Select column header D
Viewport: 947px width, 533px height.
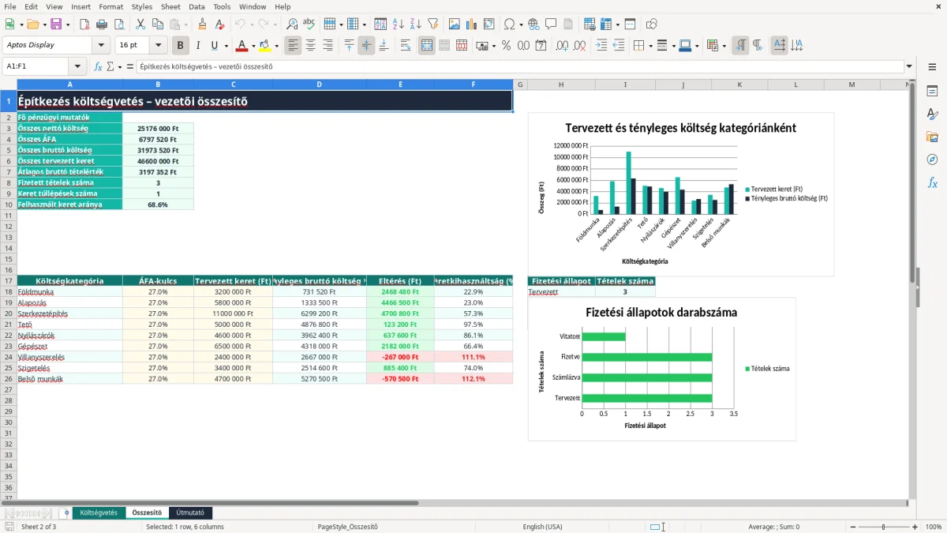click(319, 84)
